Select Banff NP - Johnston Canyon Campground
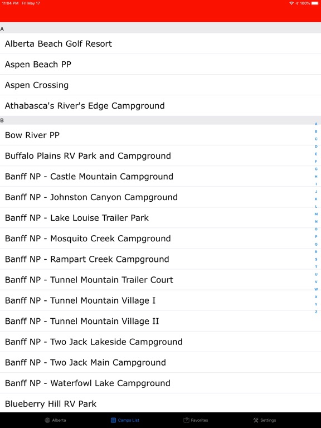 pyautogui.click(x=160, y=197)
